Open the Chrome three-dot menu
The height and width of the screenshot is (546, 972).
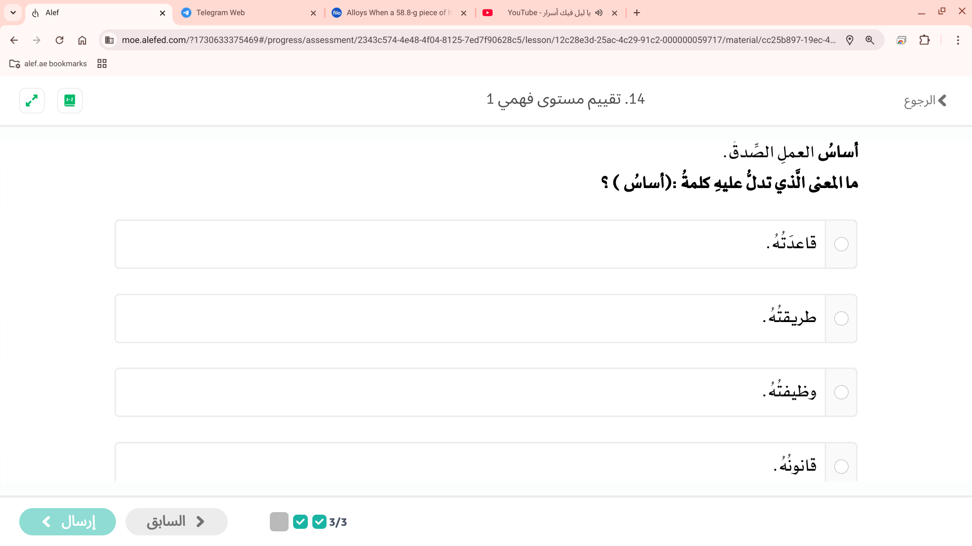pyautogui.click(x=957, y=40)
